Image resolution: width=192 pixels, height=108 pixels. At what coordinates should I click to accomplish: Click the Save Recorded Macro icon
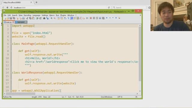[103, 18]
